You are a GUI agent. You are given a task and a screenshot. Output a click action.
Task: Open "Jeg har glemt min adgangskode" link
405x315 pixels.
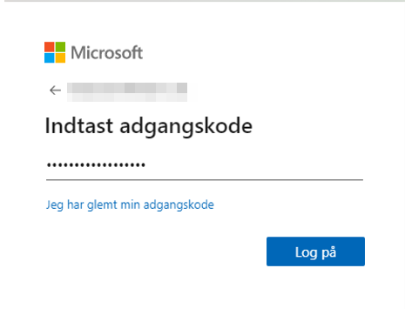coord(130,204)
